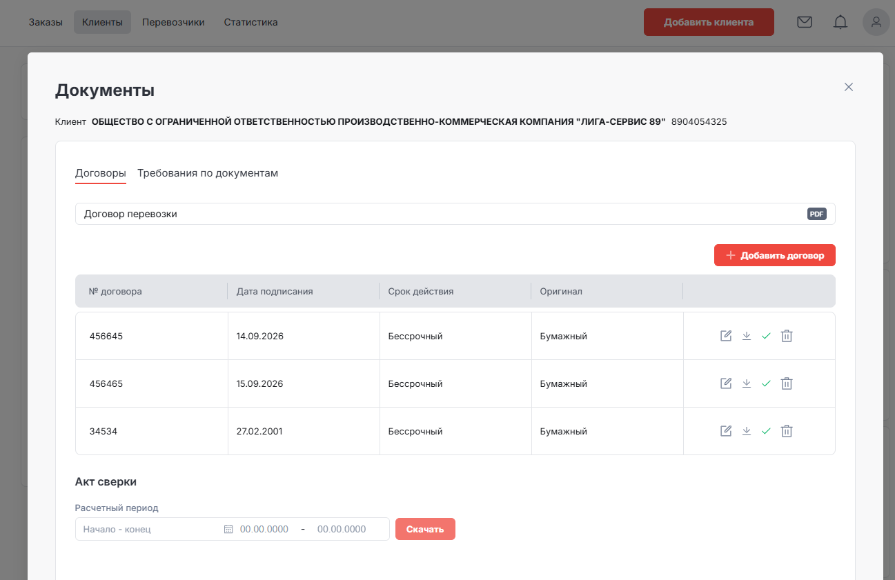Click signing date 15.09.2026
The image size is (895, 580).
pos(260,383)
